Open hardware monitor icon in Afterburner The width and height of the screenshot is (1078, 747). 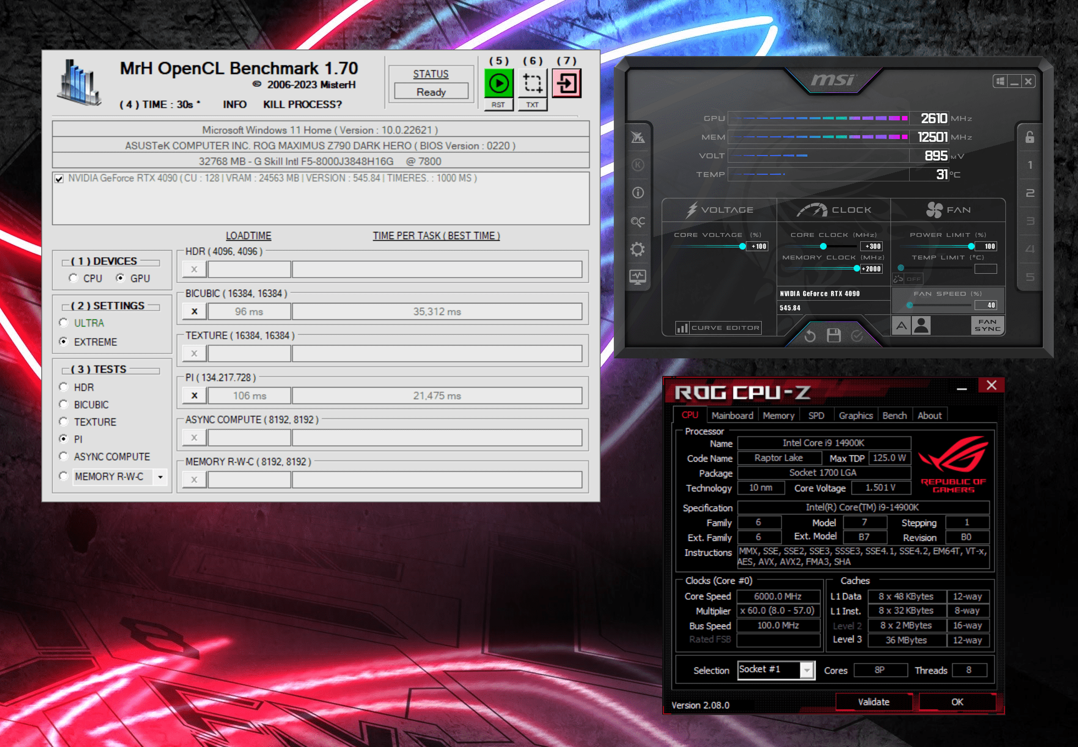pyautogui.click(x=637, y=277)
